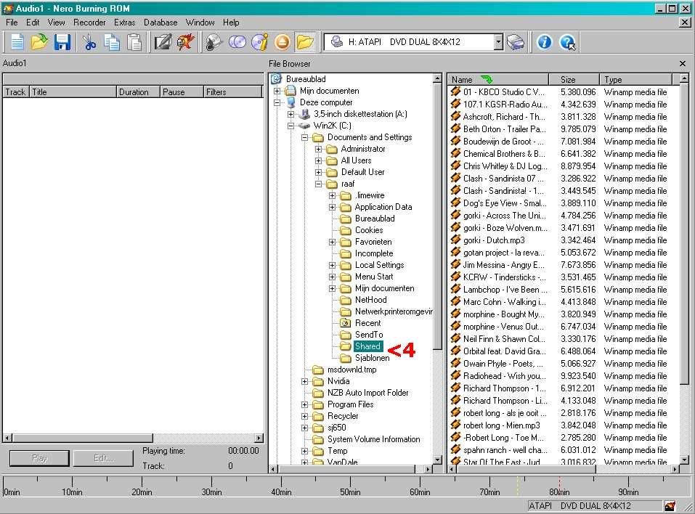Copy selection using the toolbar copy icon
695x514 pixels.
click(112, 43)
